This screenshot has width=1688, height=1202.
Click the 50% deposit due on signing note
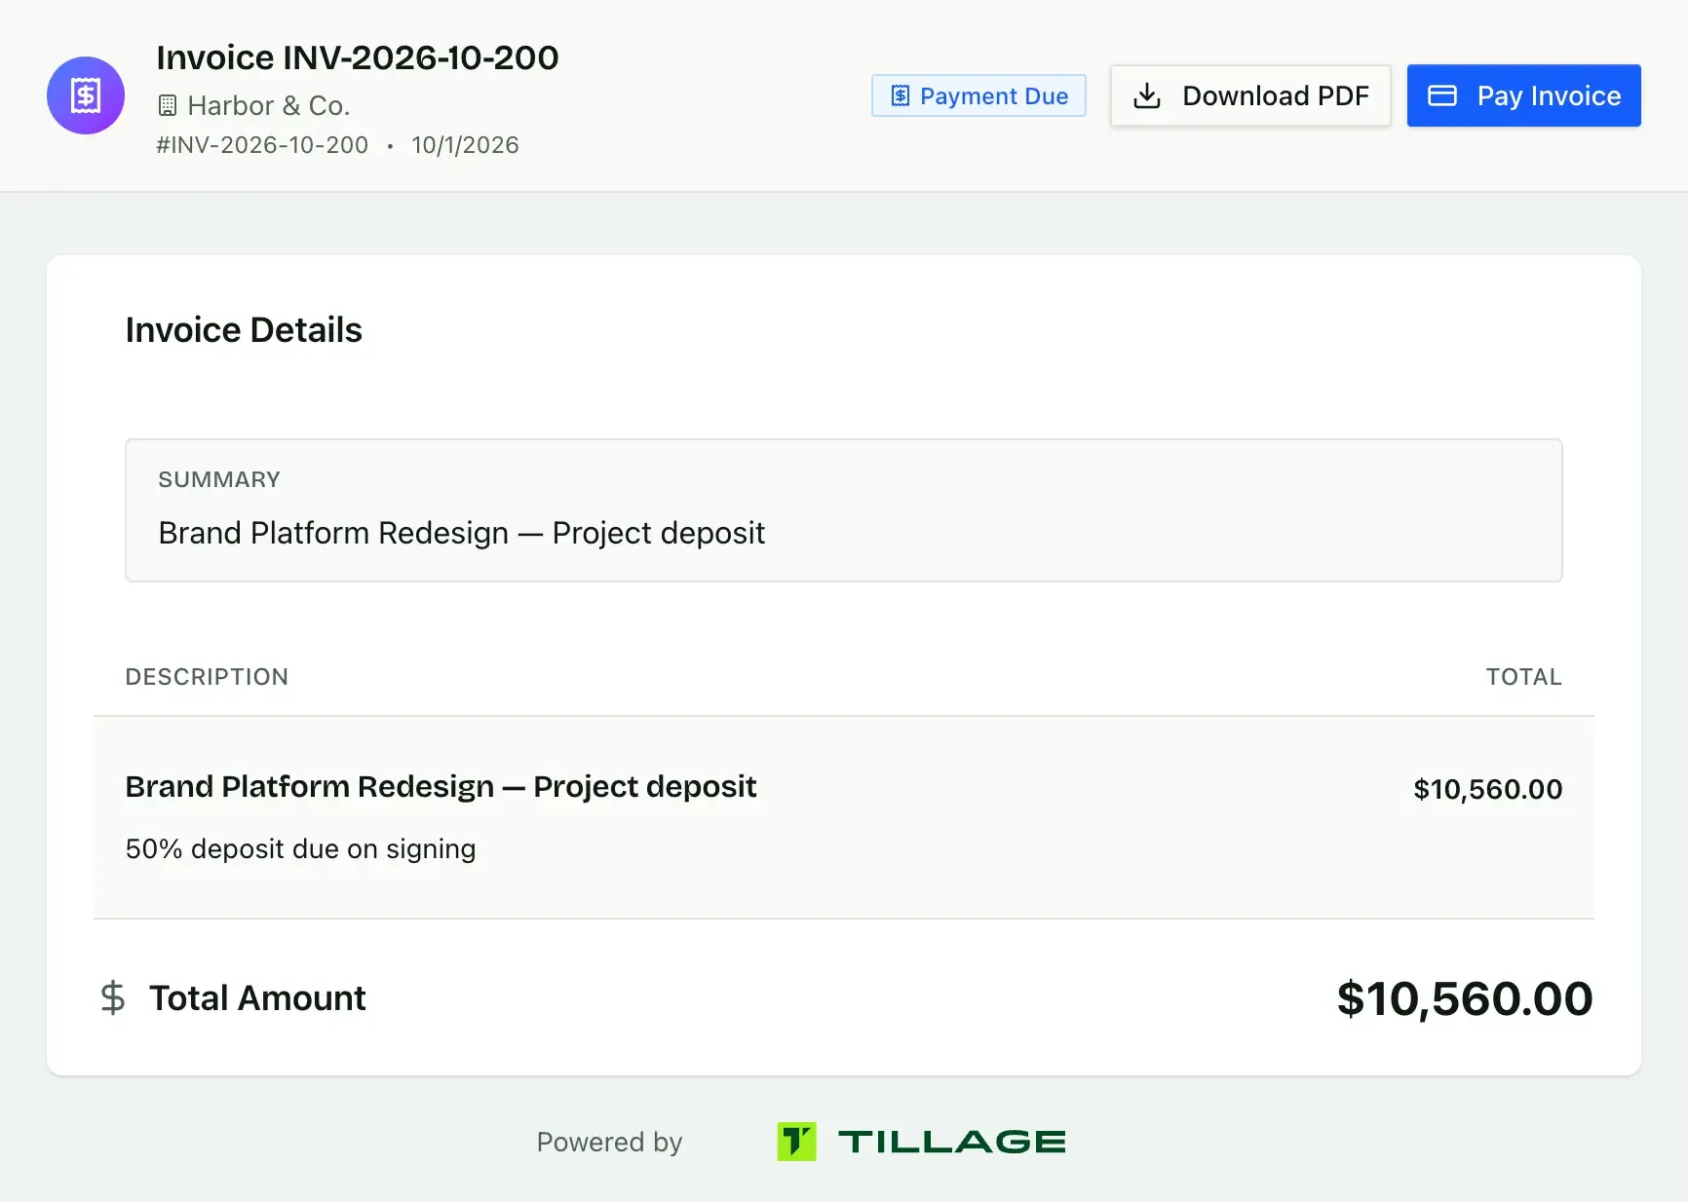(x=301, y=848)
